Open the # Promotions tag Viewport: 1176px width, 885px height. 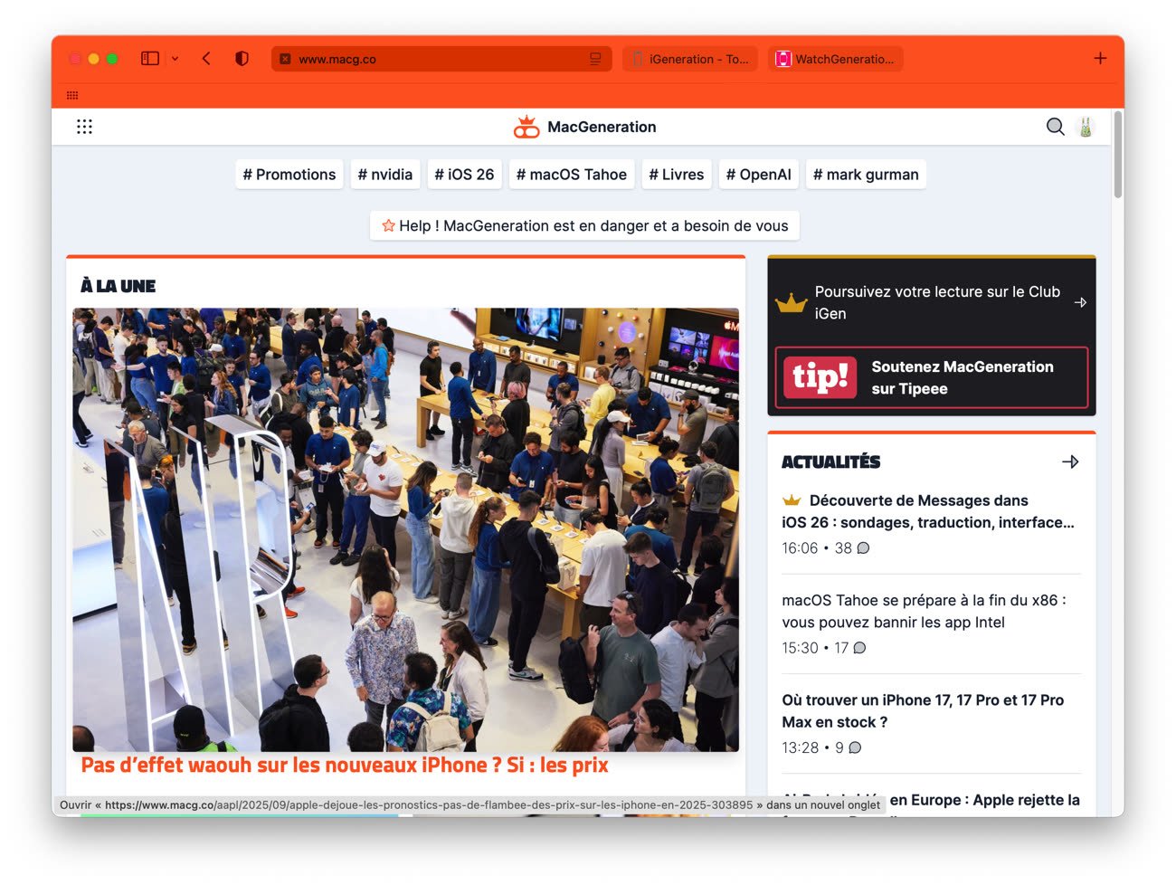(x=289, y=175)
